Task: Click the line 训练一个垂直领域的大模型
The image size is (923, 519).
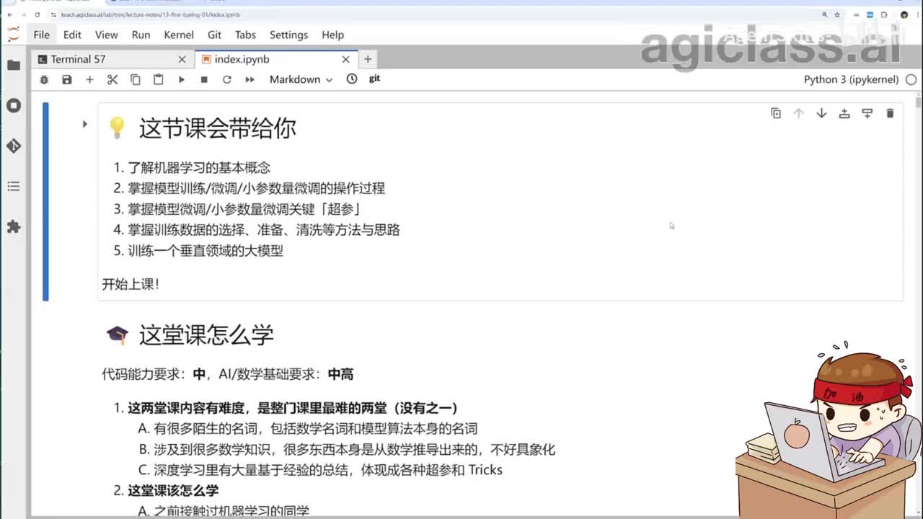Action: tap(206, 250)
